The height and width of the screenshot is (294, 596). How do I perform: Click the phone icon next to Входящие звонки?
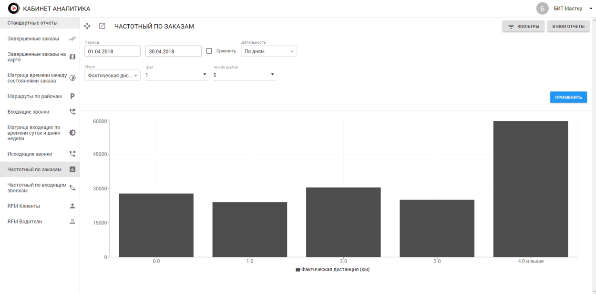72,112
